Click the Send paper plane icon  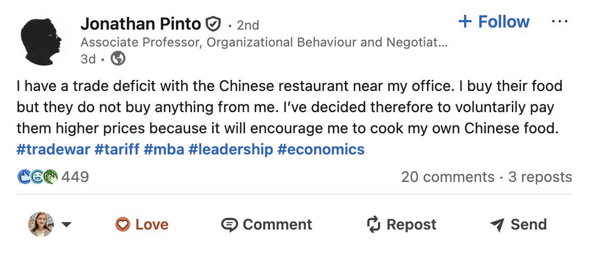click(497, 224)
